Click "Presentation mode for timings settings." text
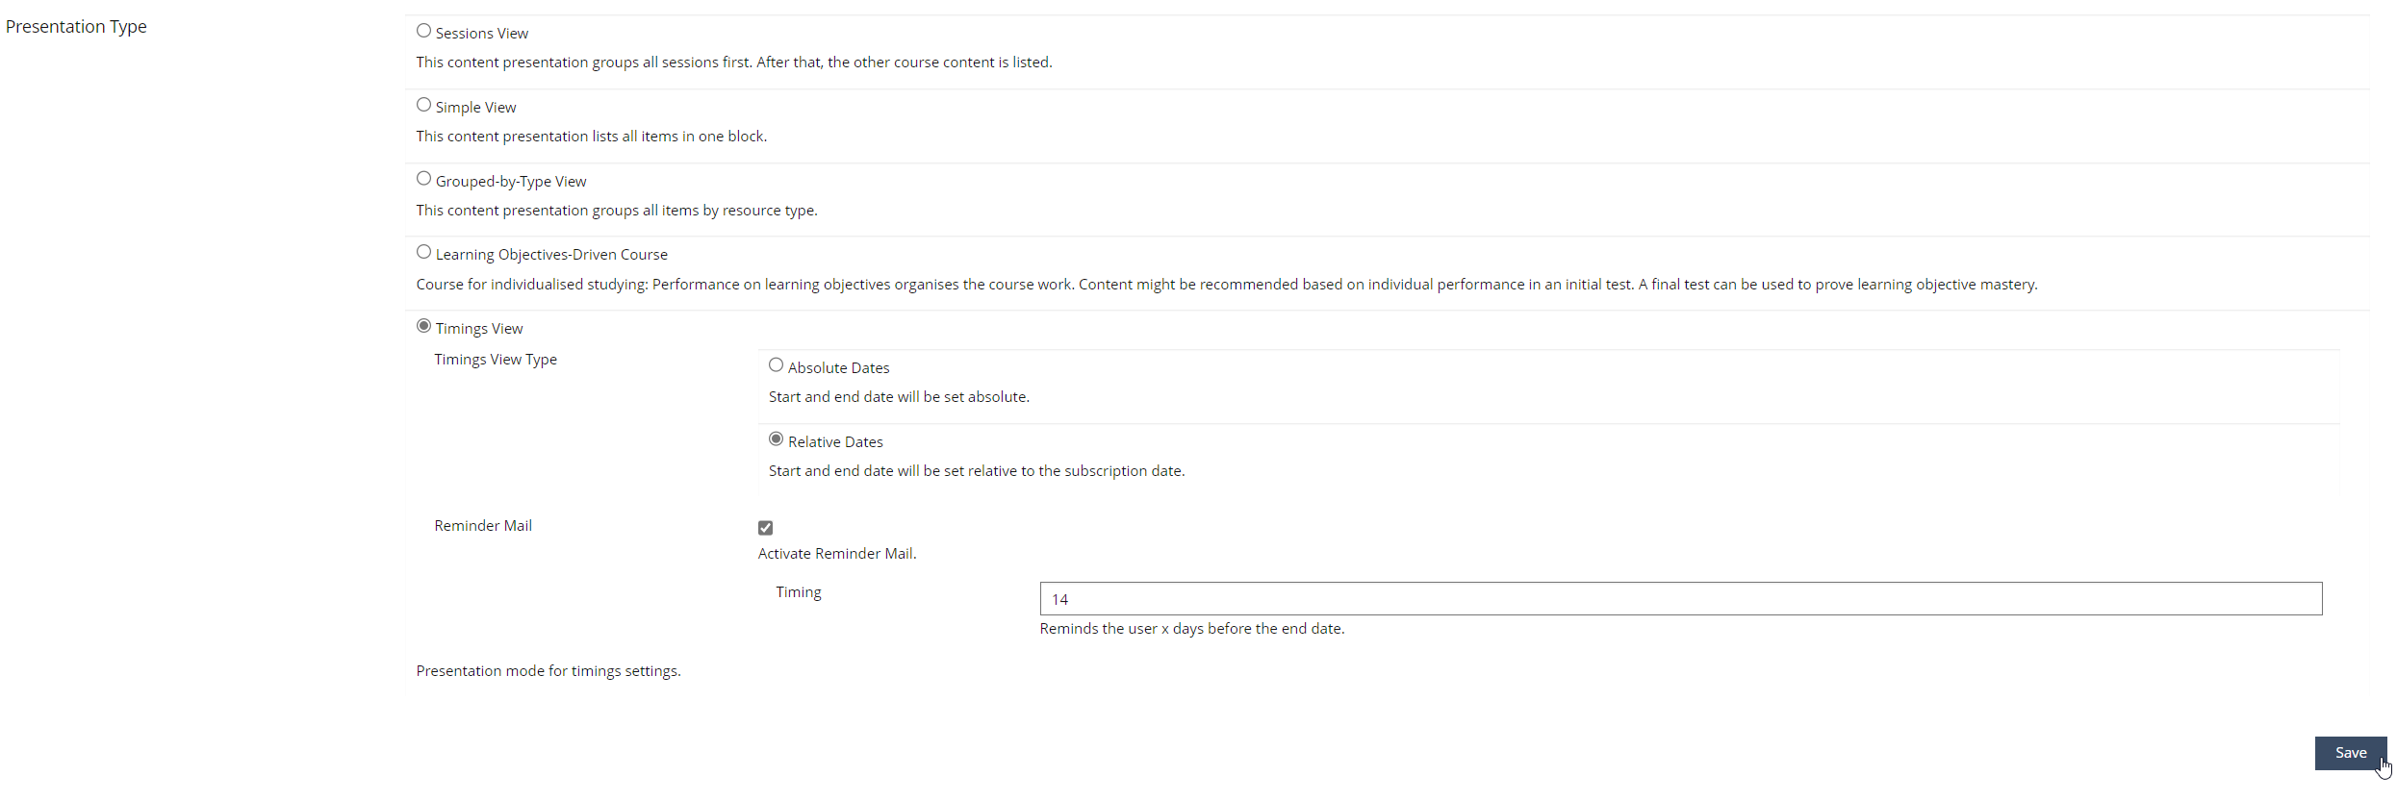 548,671
